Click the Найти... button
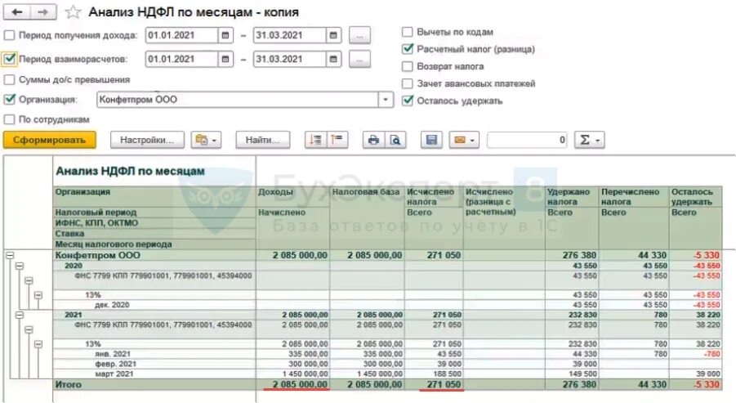This screenshot has height=403, width=736. tap(263, 140)
